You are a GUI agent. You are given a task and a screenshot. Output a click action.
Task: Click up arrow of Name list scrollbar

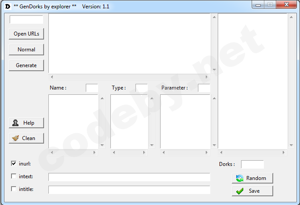(102, 98)
